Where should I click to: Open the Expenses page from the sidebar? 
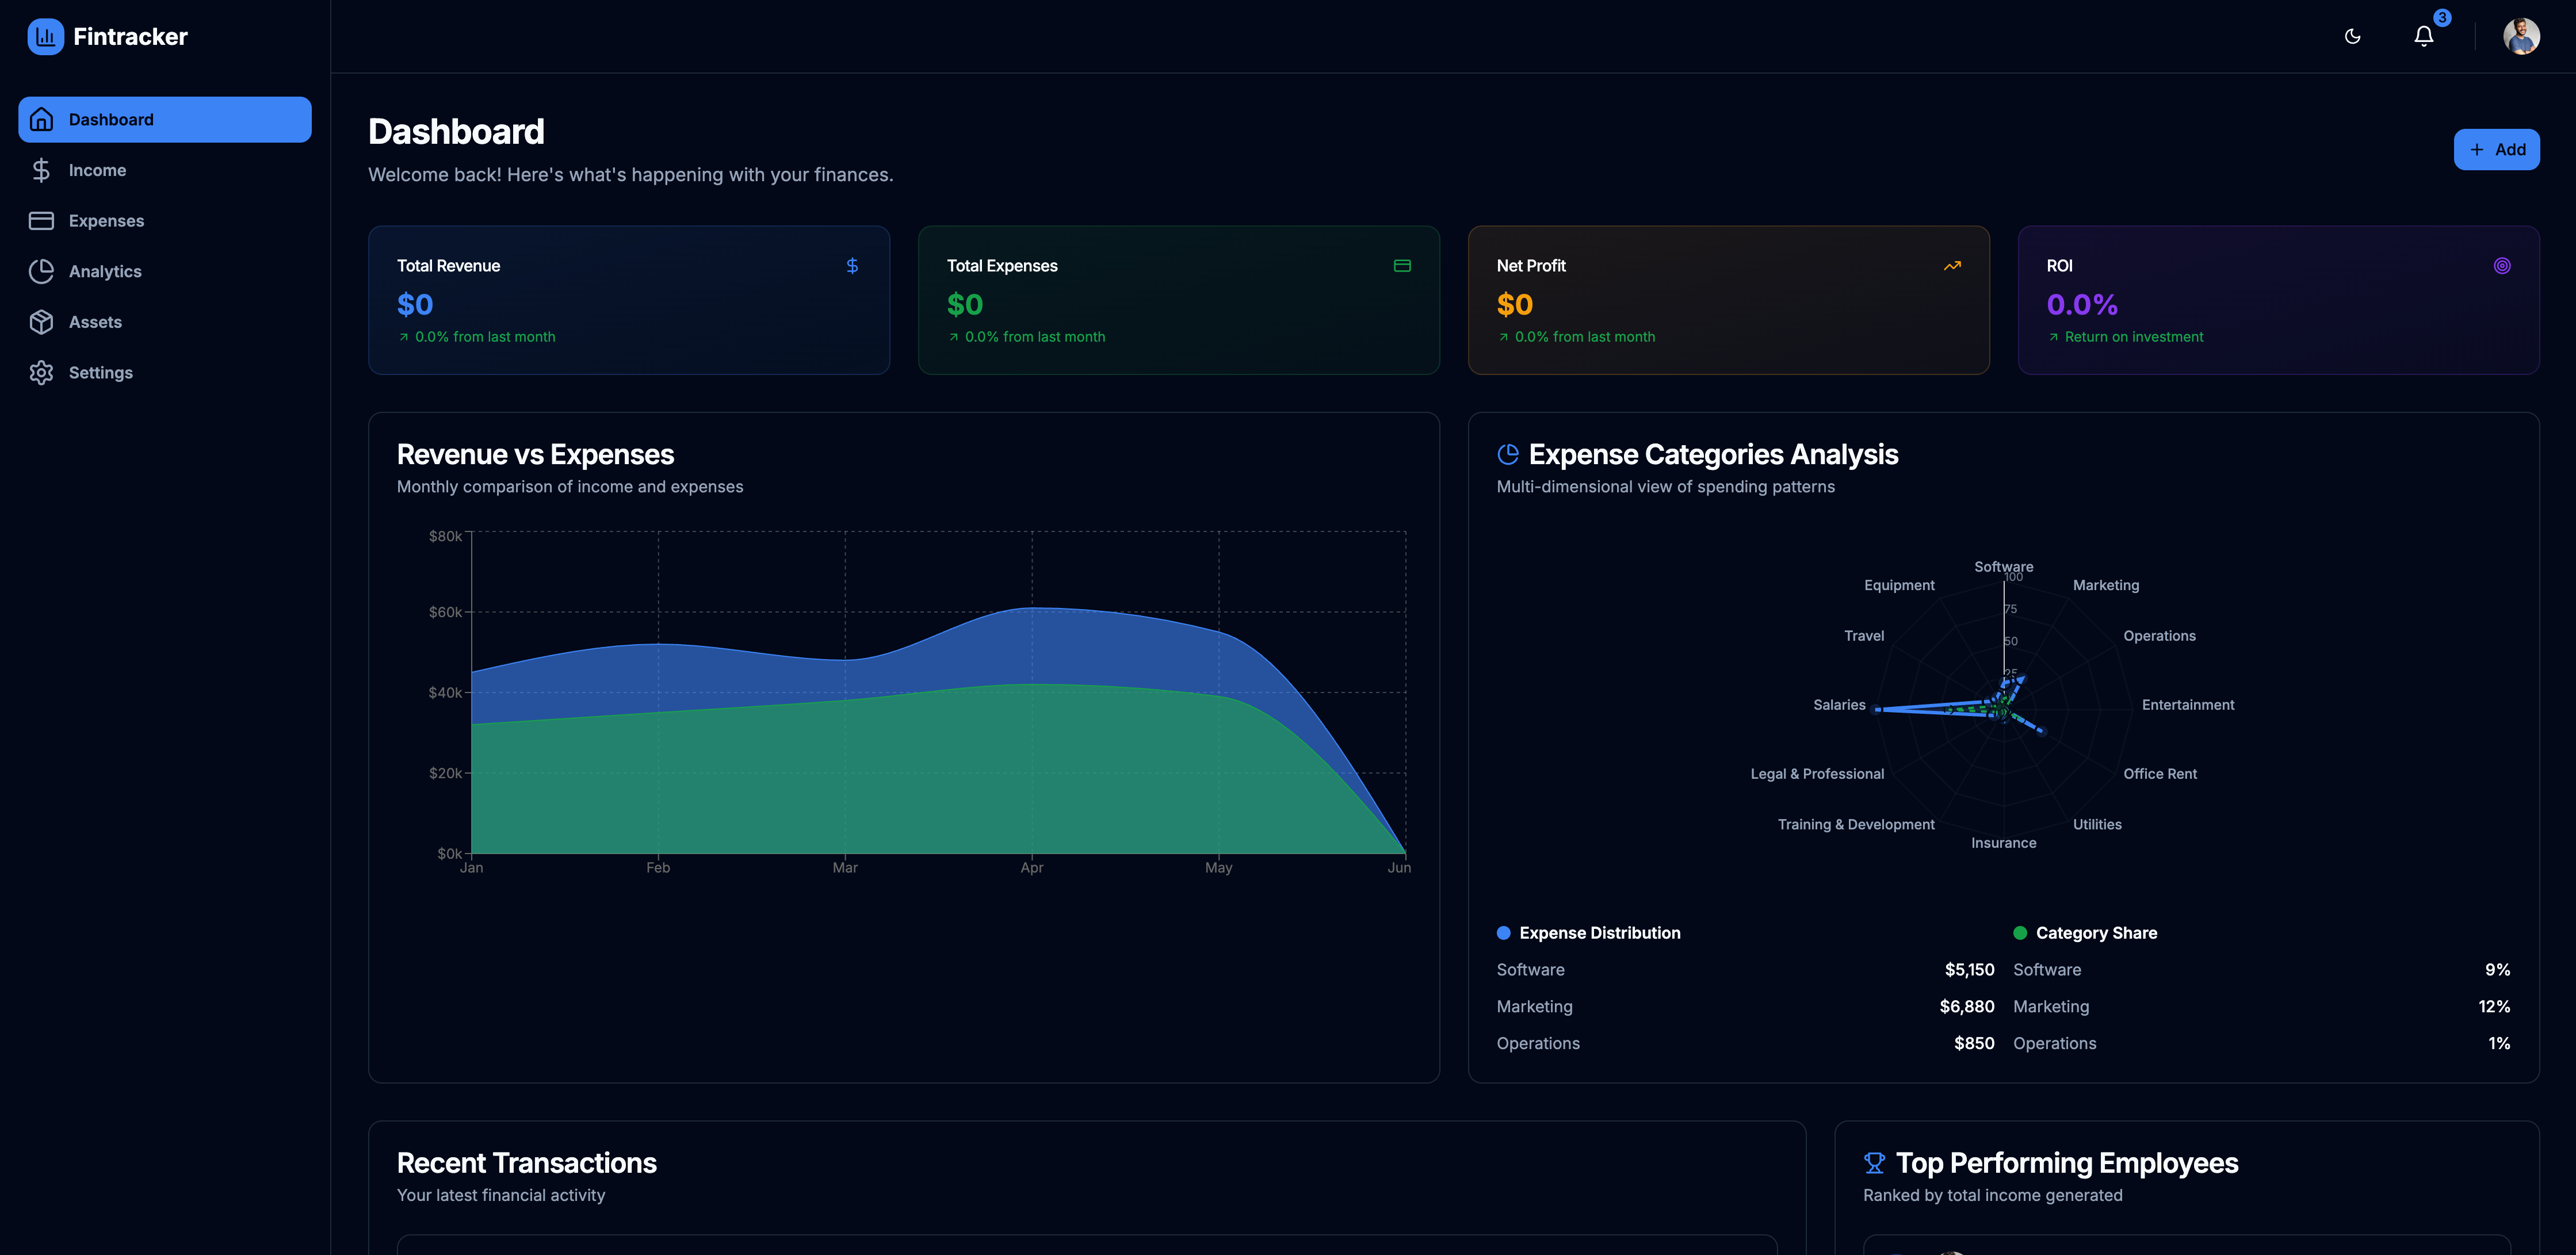(x=106, y=221)
